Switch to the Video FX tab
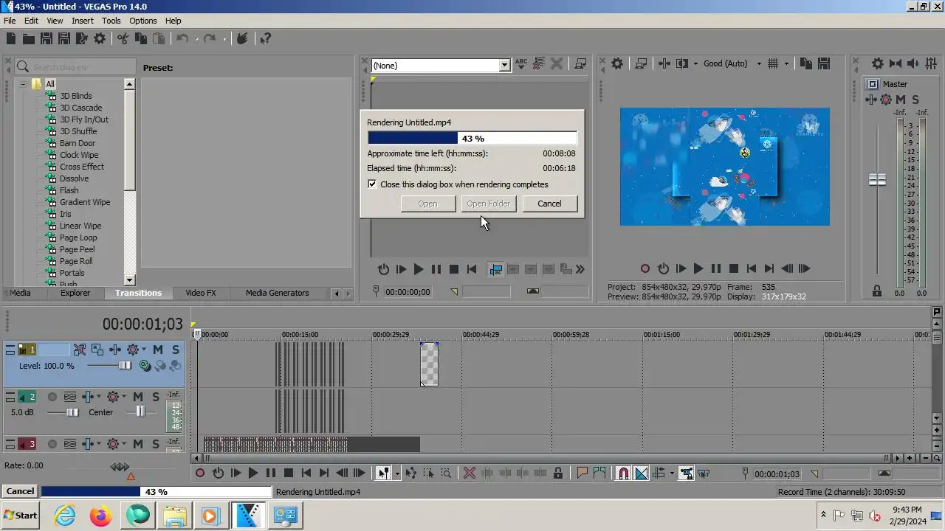Image resolution: width=945 pixels, height=531 pixels. click(x=201, y=293)
